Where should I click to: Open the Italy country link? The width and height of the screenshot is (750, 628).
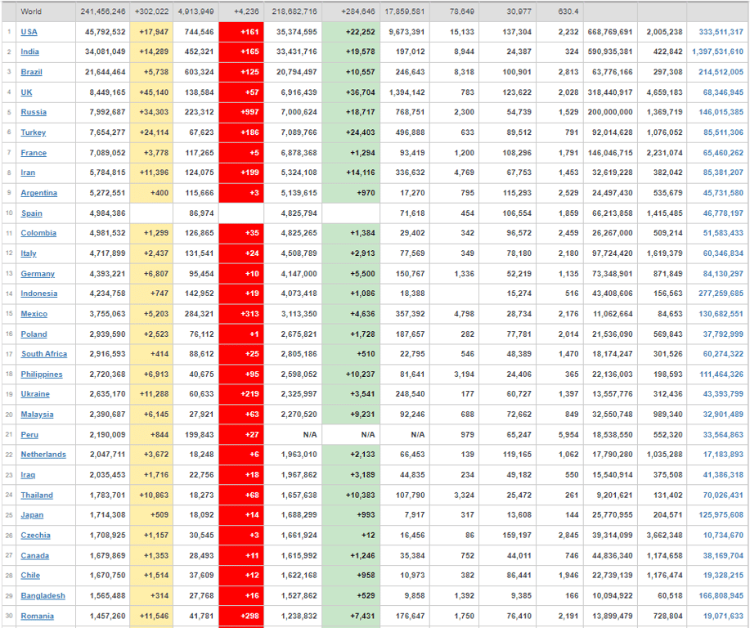point(29,253)
